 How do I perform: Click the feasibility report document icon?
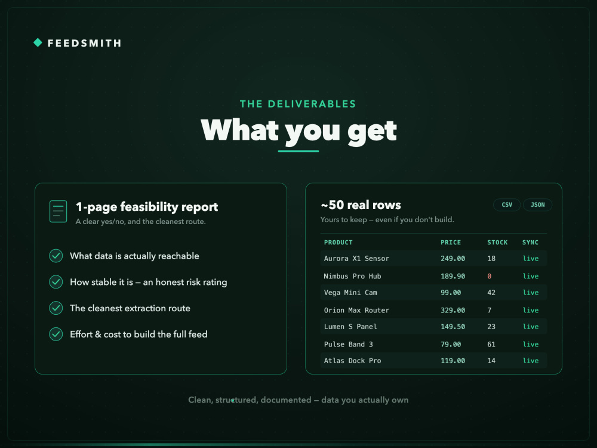(x=59, y=211)
